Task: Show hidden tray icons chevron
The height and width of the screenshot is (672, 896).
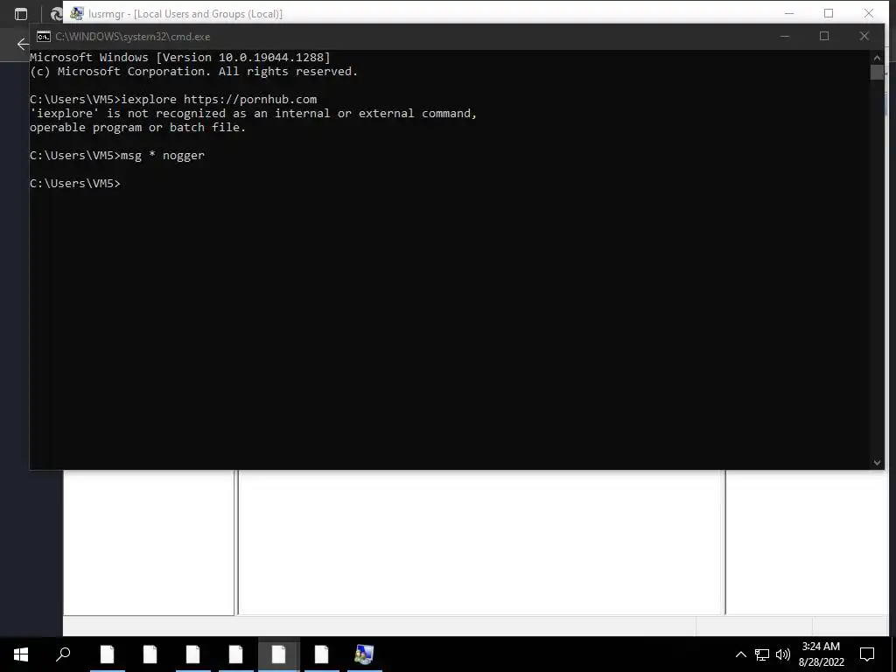Action: pos(740,654)
